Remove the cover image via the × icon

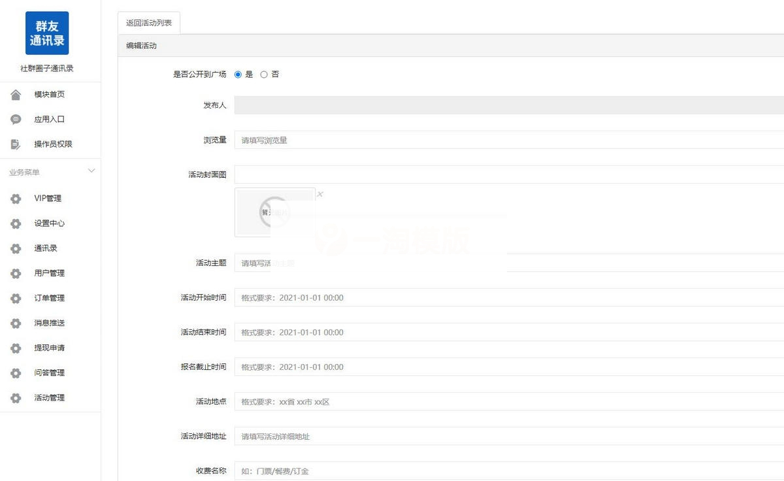[319, 193]
